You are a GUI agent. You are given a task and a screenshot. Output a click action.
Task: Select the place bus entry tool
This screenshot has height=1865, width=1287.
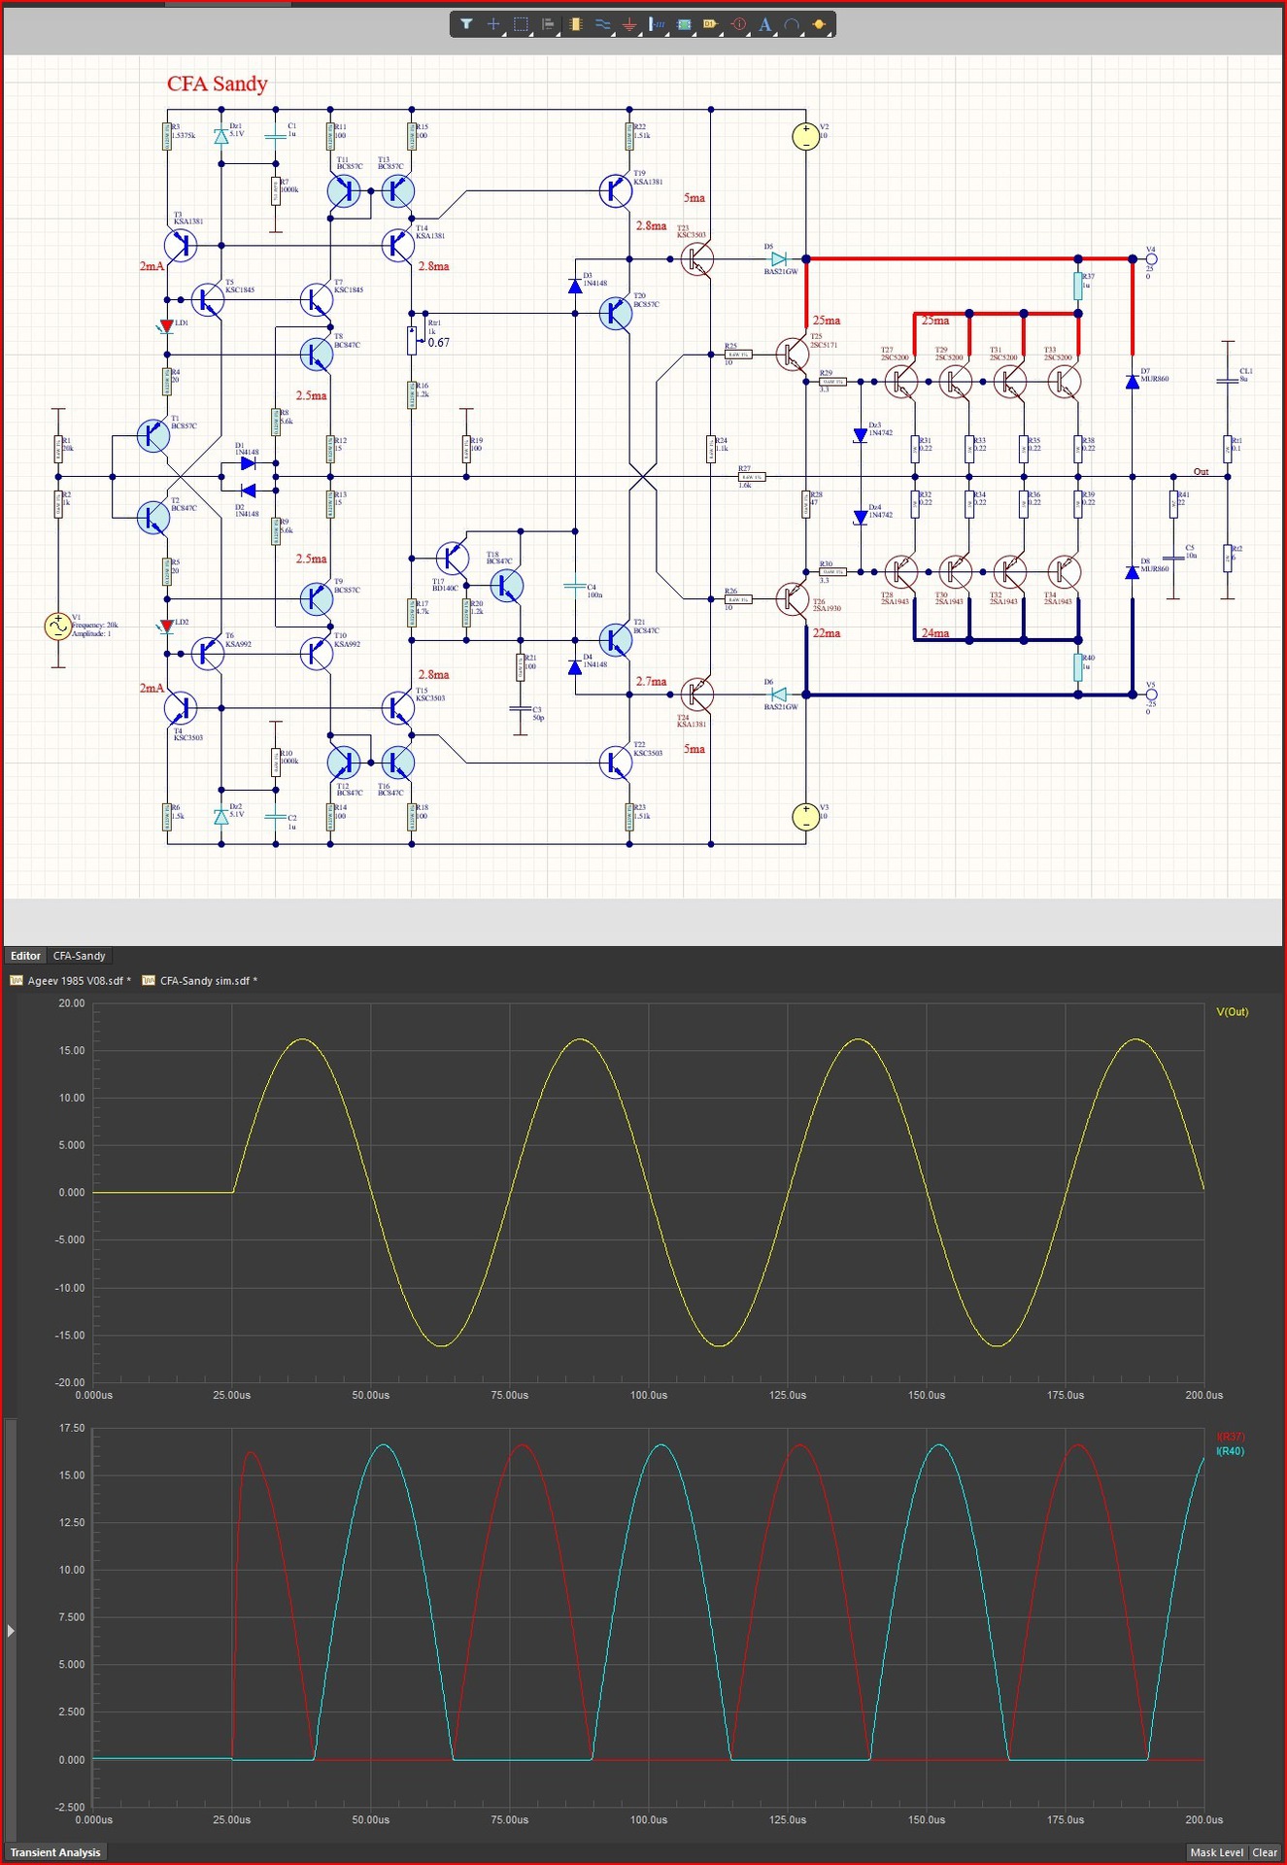pyautogui.click(x=657, y=24)
